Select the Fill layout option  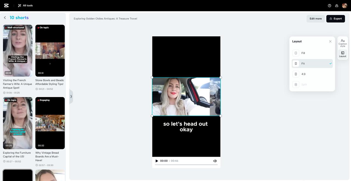312,53
